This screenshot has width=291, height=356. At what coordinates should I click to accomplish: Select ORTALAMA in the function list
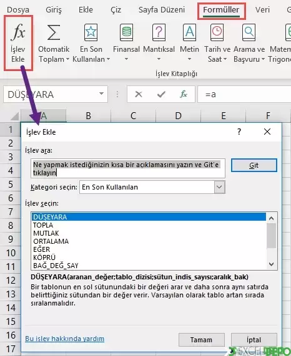click(51, 241)
